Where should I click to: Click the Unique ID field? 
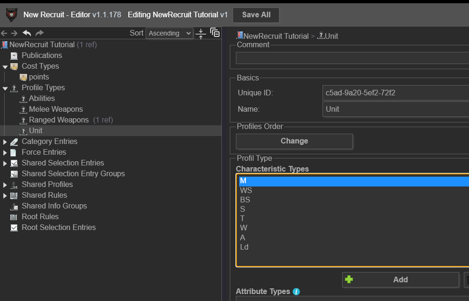[396, 93]
